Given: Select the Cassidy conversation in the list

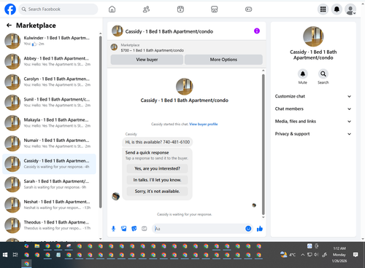Looking at the screenshot, I should click(49, 164).
